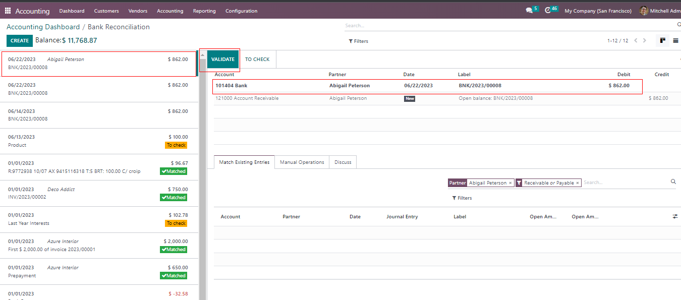Click search magnifier in match entries
Viewport: 681px width, 300px height.
pyautogui.click(x=673, y=182)
